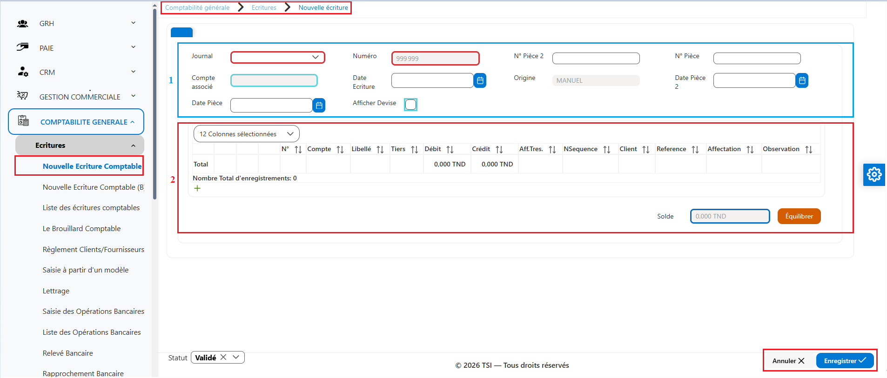Collapse the Ecritures submenu
This screenshot has height=378, width=887.
(x=133, y=146)
